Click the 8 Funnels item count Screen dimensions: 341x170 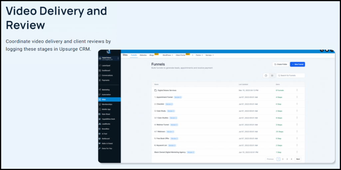[280, 90]
